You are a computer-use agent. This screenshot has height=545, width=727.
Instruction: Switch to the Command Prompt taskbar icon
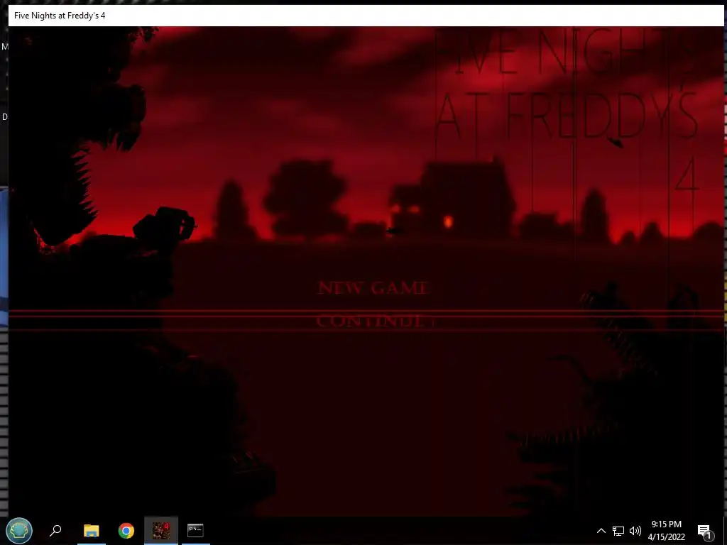[195, 530]
